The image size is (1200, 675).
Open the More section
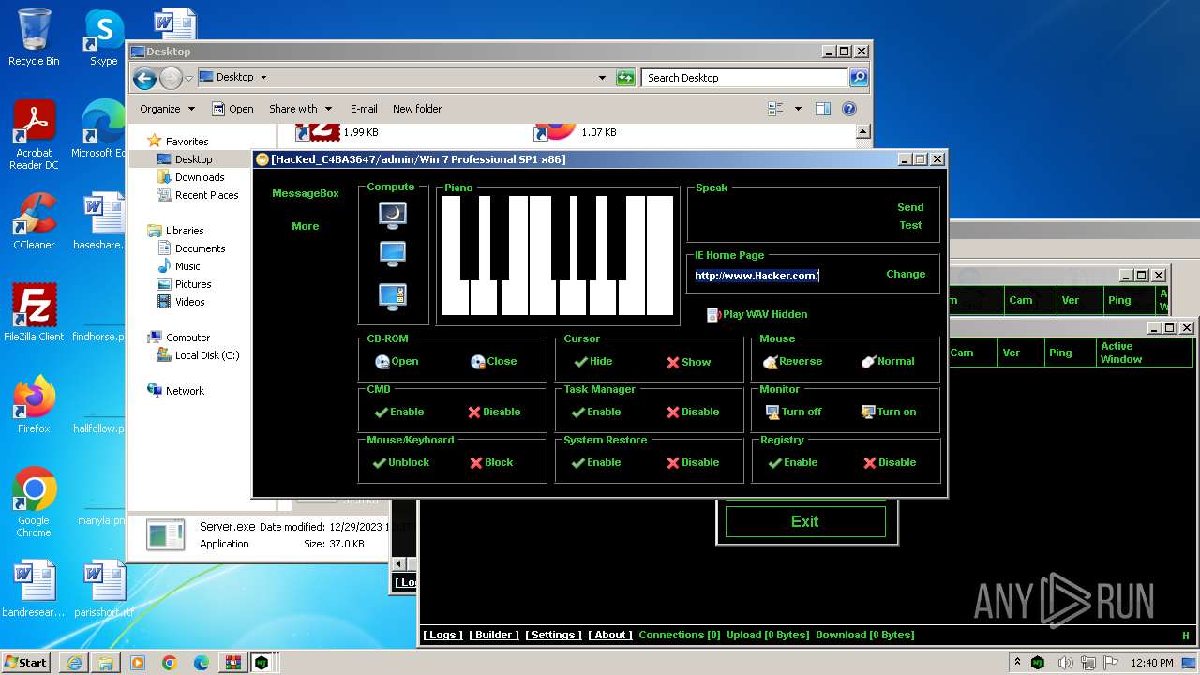click(306, 226)
